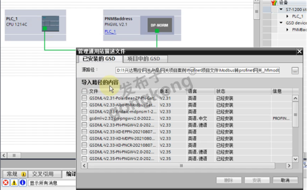Check GSDML-V2.33-XD-PNCR-20210807 row
Viewport: 307px width, 190px height.
(x=84, y=145)
